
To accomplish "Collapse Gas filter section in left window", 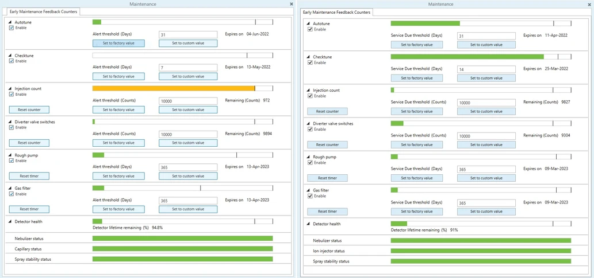I will (x=10, y=189).
